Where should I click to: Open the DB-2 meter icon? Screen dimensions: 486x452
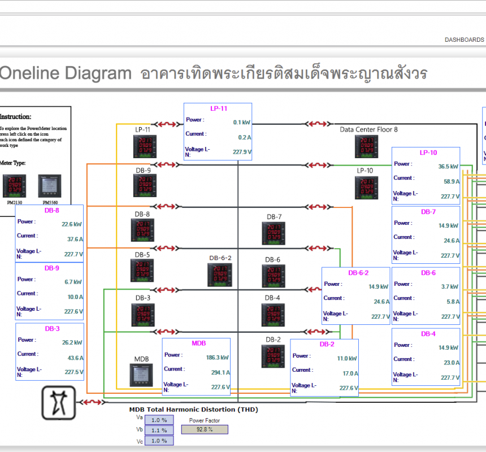274,357
